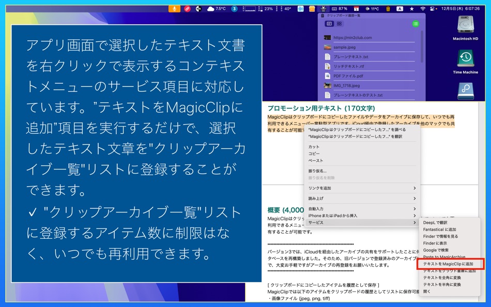Click the red link-shaped menu bar icon
Screen dimensions: 491x307
pyautogui.click(x=187, y=9)
